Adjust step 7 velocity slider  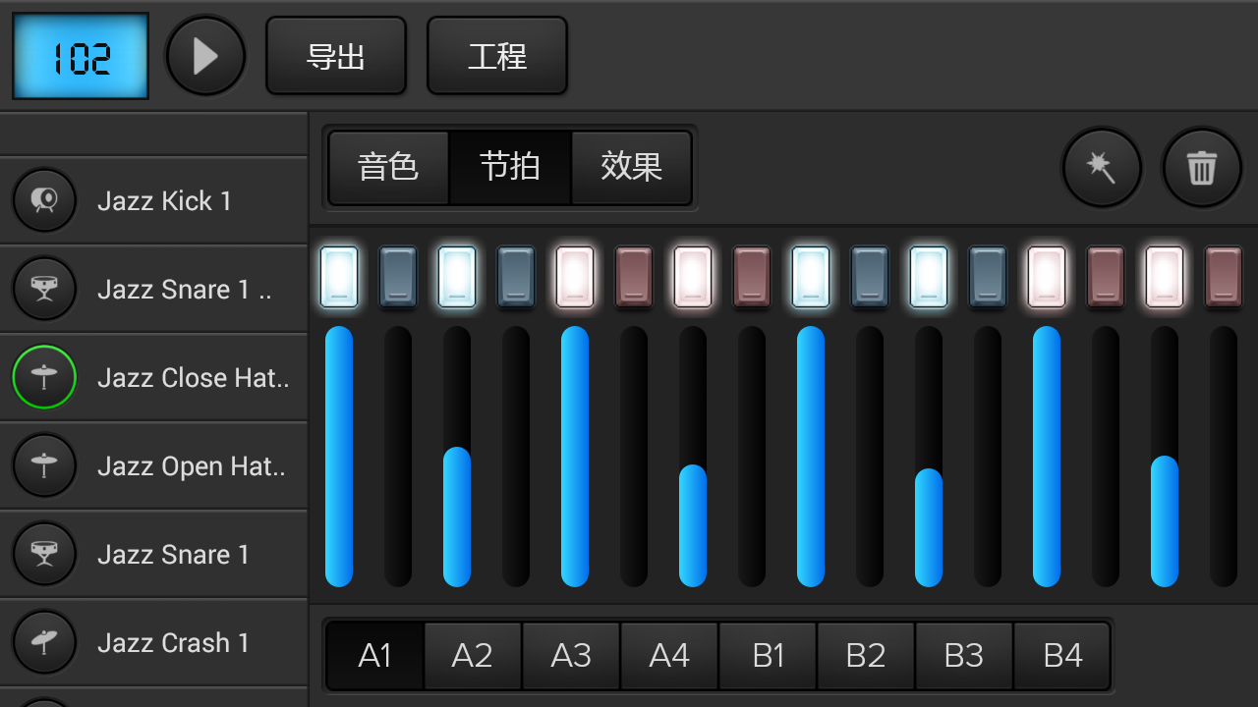coord(693,457)
